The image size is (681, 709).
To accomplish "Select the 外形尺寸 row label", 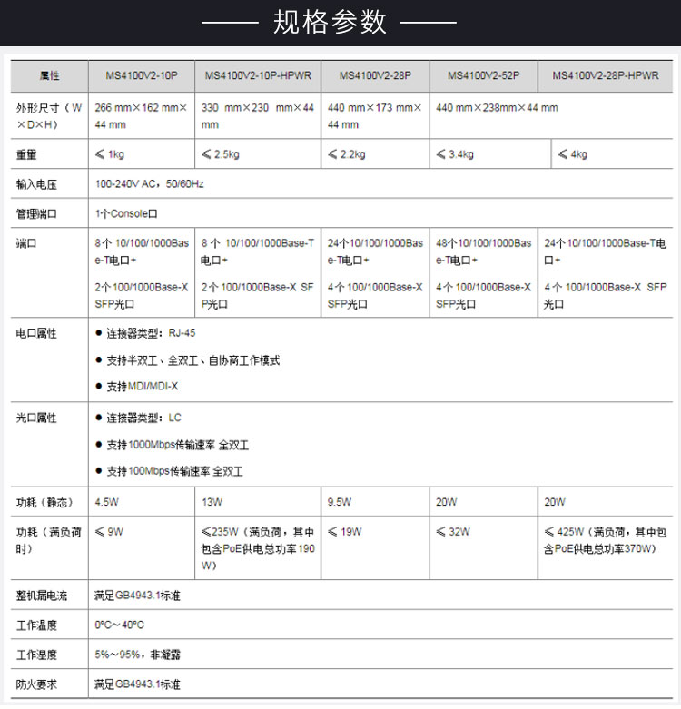I will [x=49, y=116].
